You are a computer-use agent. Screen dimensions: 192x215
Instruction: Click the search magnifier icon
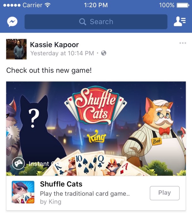pyautogui.click(x=83, y=22)
